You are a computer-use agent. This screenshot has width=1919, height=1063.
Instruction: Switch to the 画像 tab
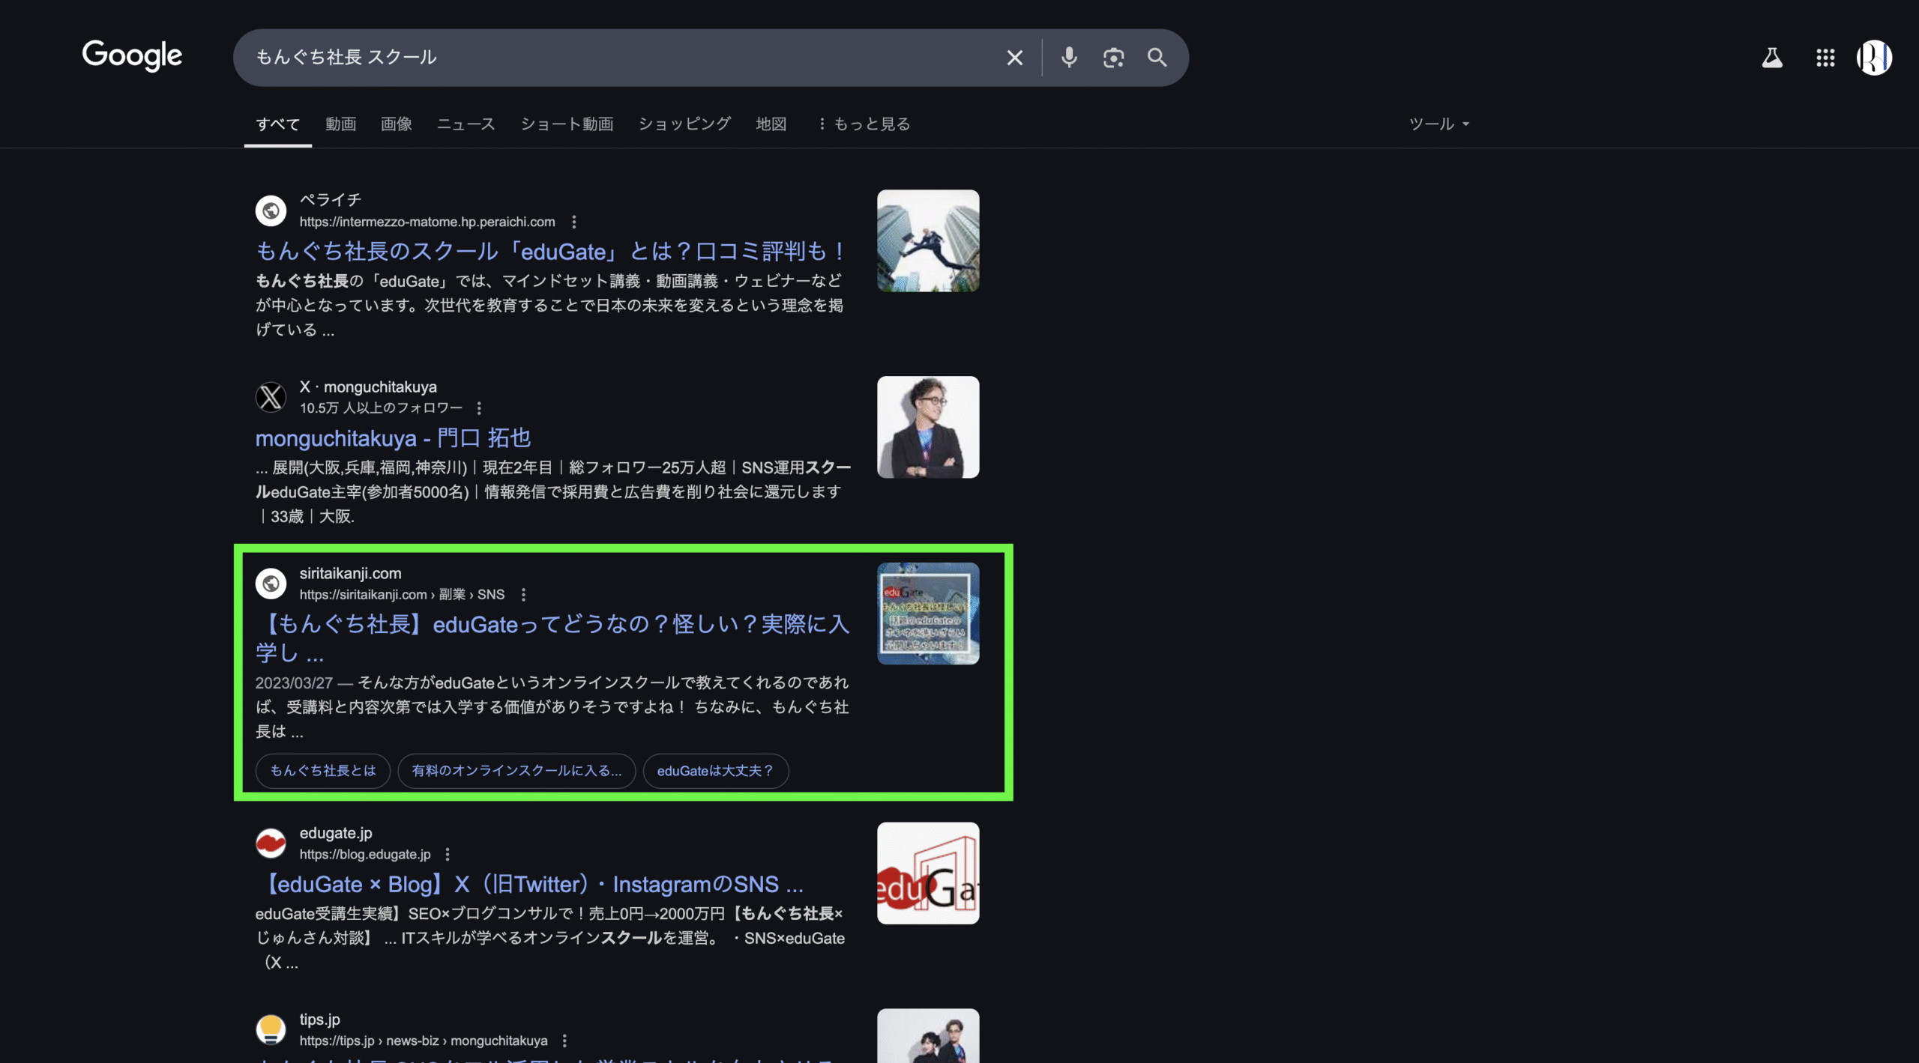396,124
